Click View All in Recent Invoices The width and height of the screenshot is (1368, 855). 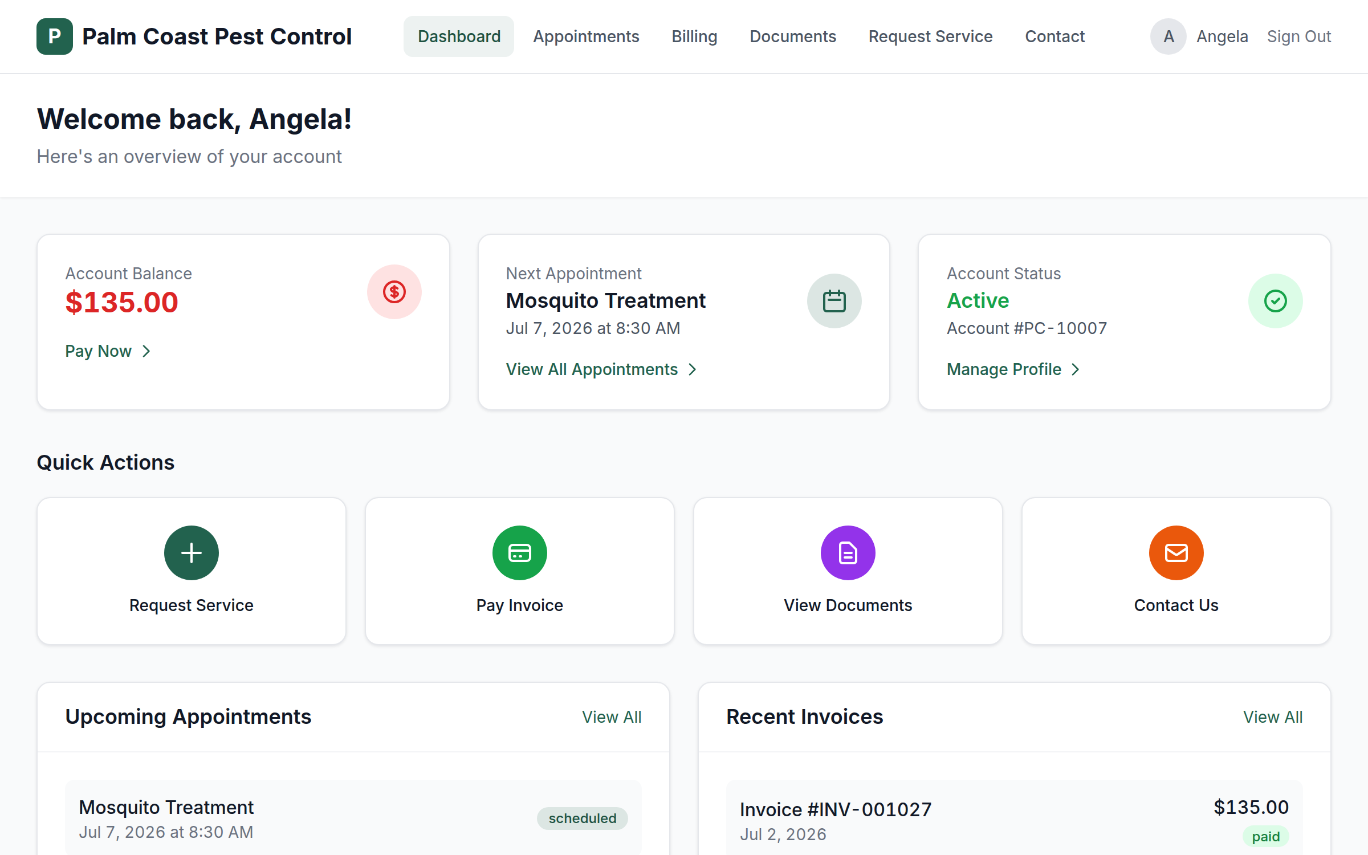[1273, 717]
